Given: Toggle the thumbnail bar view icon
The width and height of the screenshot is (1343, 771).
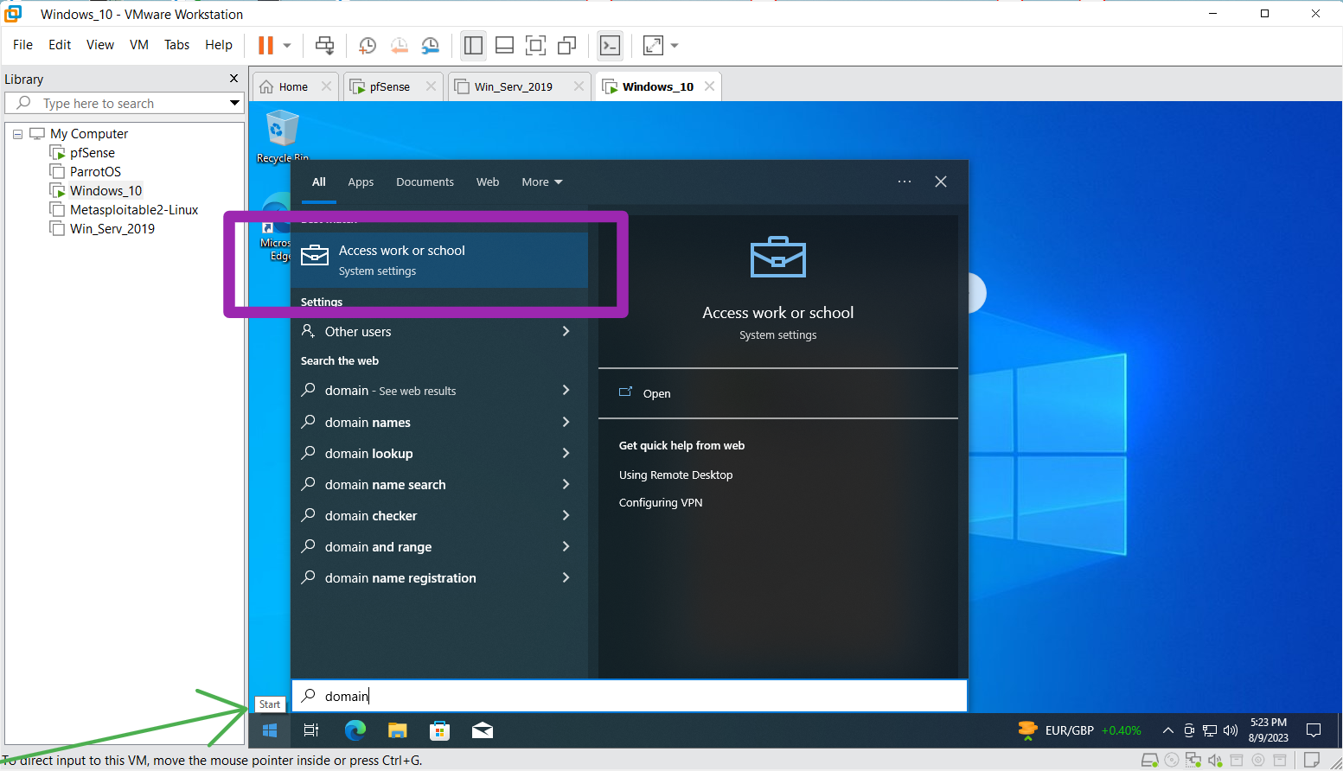Looking at the screenshot, I should (505, 45).
